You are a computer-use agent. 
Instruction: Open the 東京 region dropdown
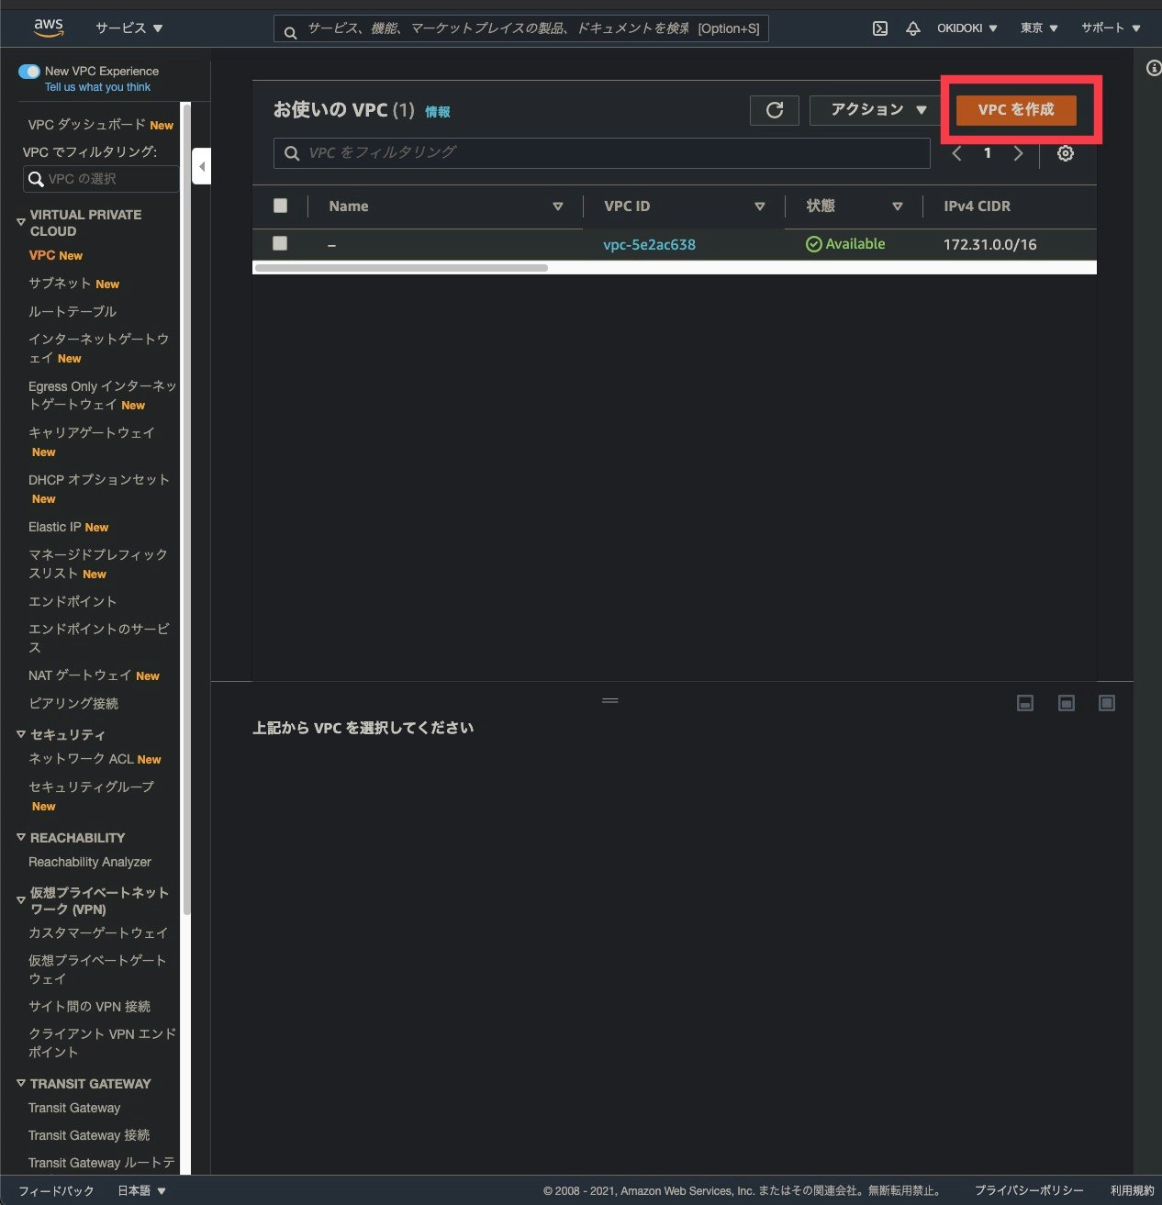point(1039,28)
